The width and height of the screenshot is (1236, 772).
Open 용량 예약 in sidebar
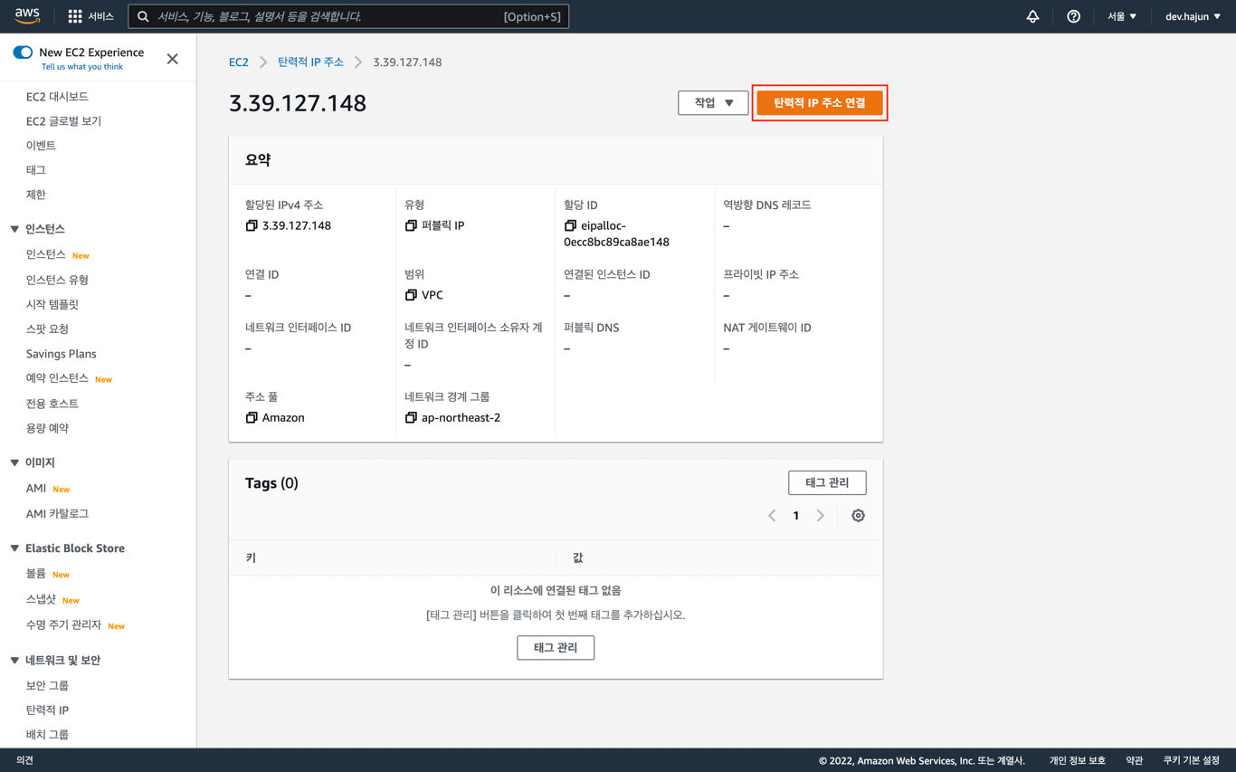pyautogui.click(x=47, y=428)
